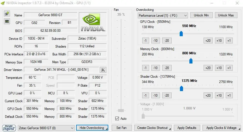The image size is (243, 132).
Task: Click the NVIDIA logo image
Action: coord(93,23)
